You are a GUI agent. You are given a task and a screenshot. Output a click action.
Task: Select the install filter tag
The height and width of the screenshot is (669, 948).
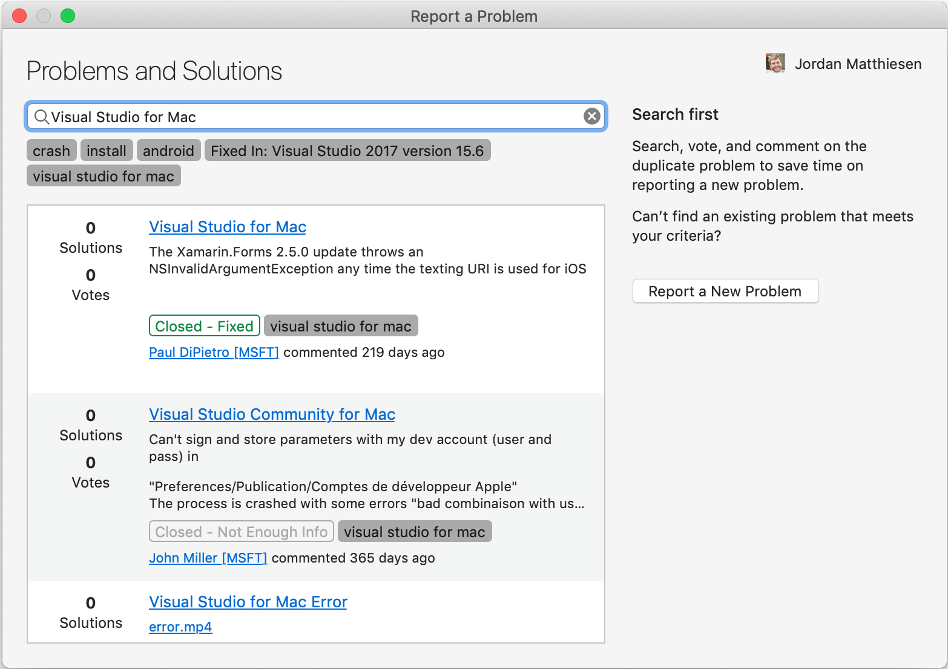pyautogui.click(x=107, y=151)
